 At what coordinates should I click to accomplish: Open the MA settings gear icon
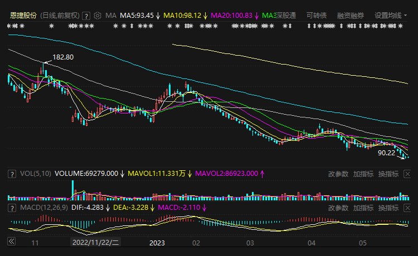(98, 16)
